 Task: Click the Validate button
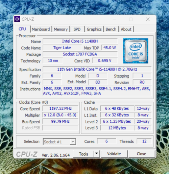tap(114, 154)
